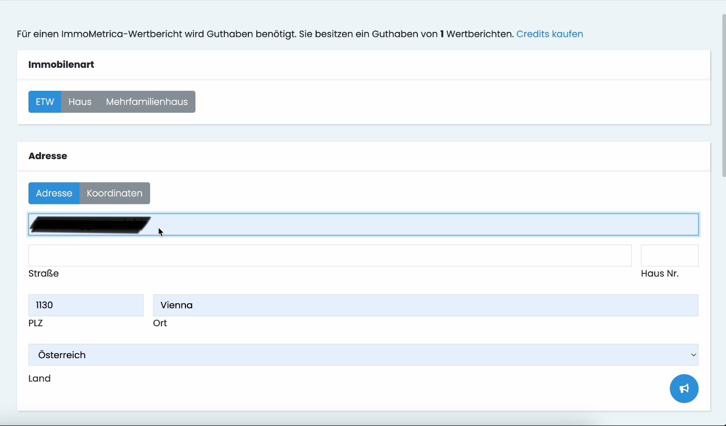The height and width of the screenshot is (426, 726).
Task: Click the Immobilenart section heading
Action: (x=61, y=64)
